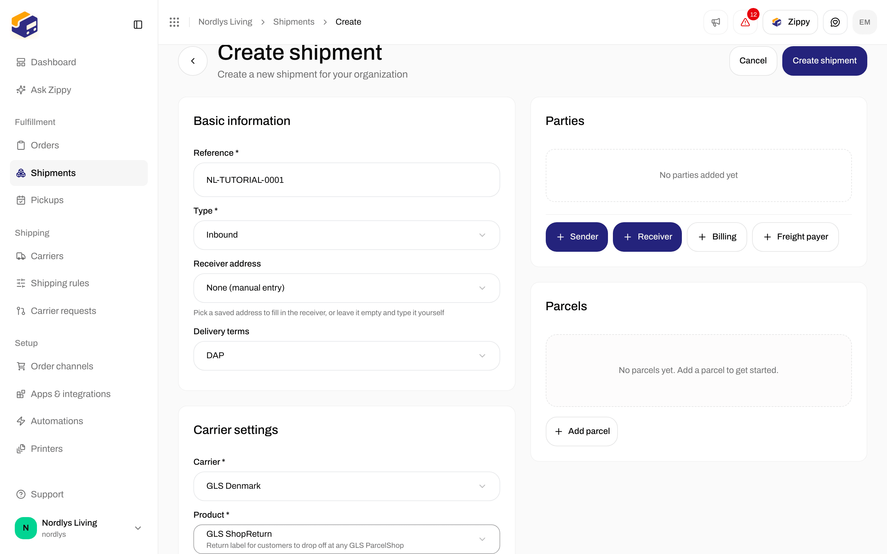The height and width of the screenshot is (554, 887).
Task: Add a Receiver party
Action: 647,237
